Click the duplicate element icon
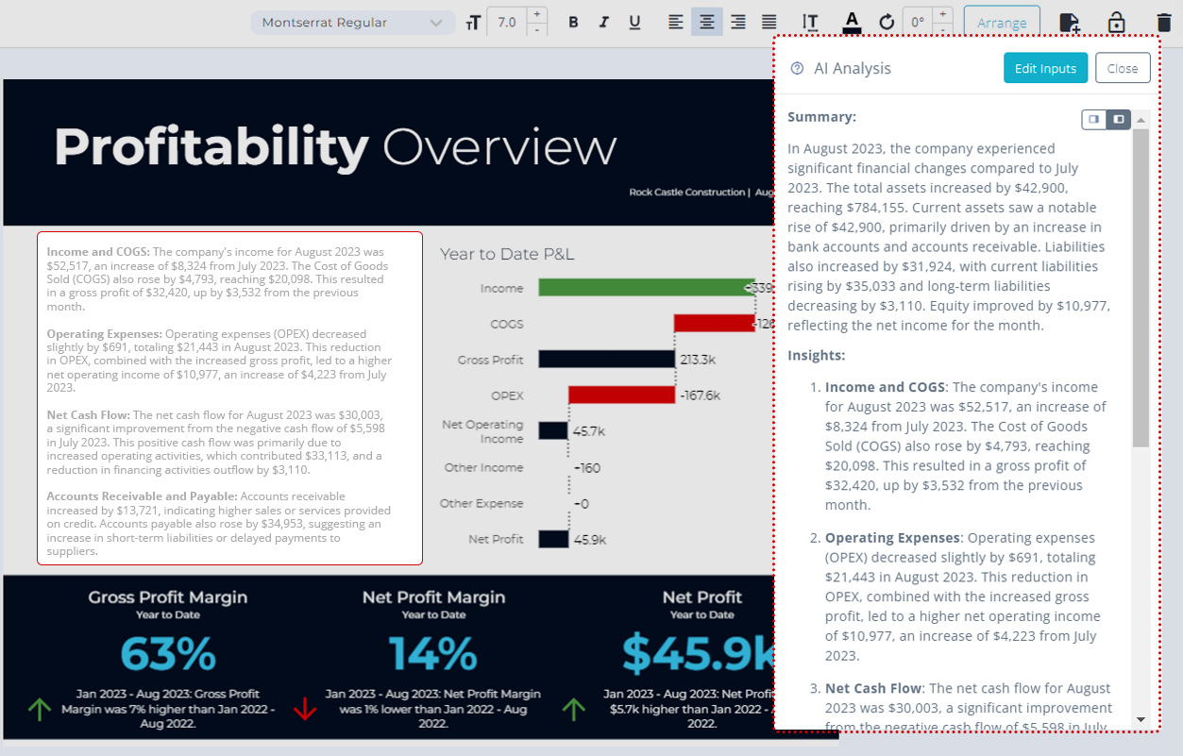 [1069, 23]
